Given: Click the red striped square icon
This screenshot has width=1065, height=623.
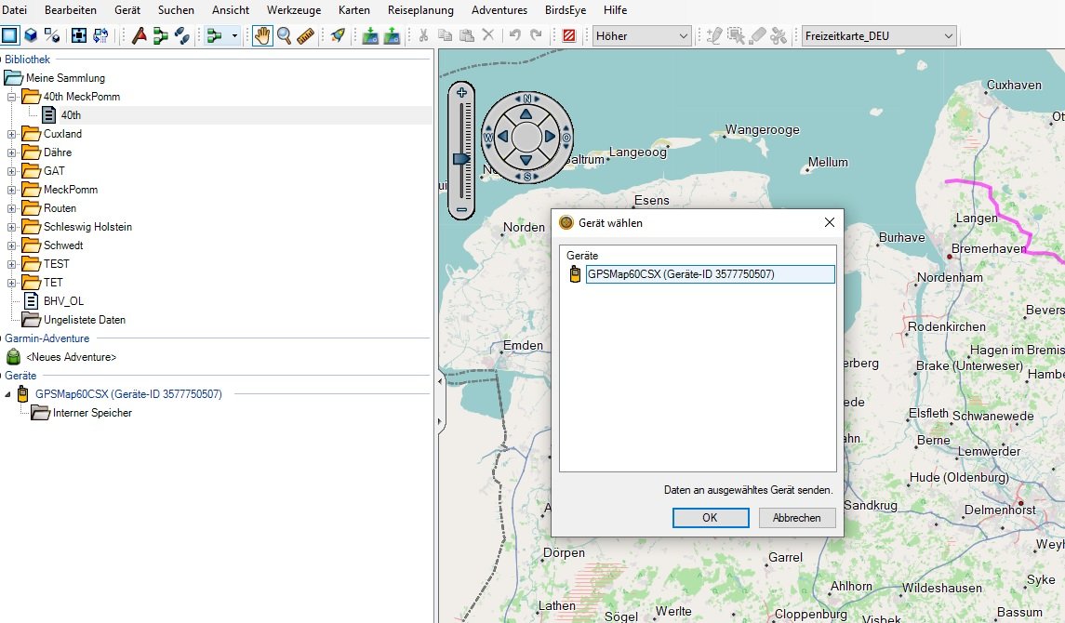Looking at the screenshot, I should 568,36.
